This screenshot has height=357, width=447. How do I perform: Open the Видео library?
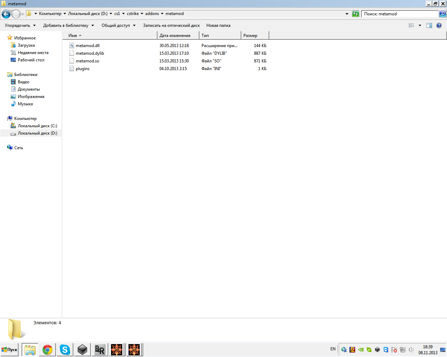[23, 82]
